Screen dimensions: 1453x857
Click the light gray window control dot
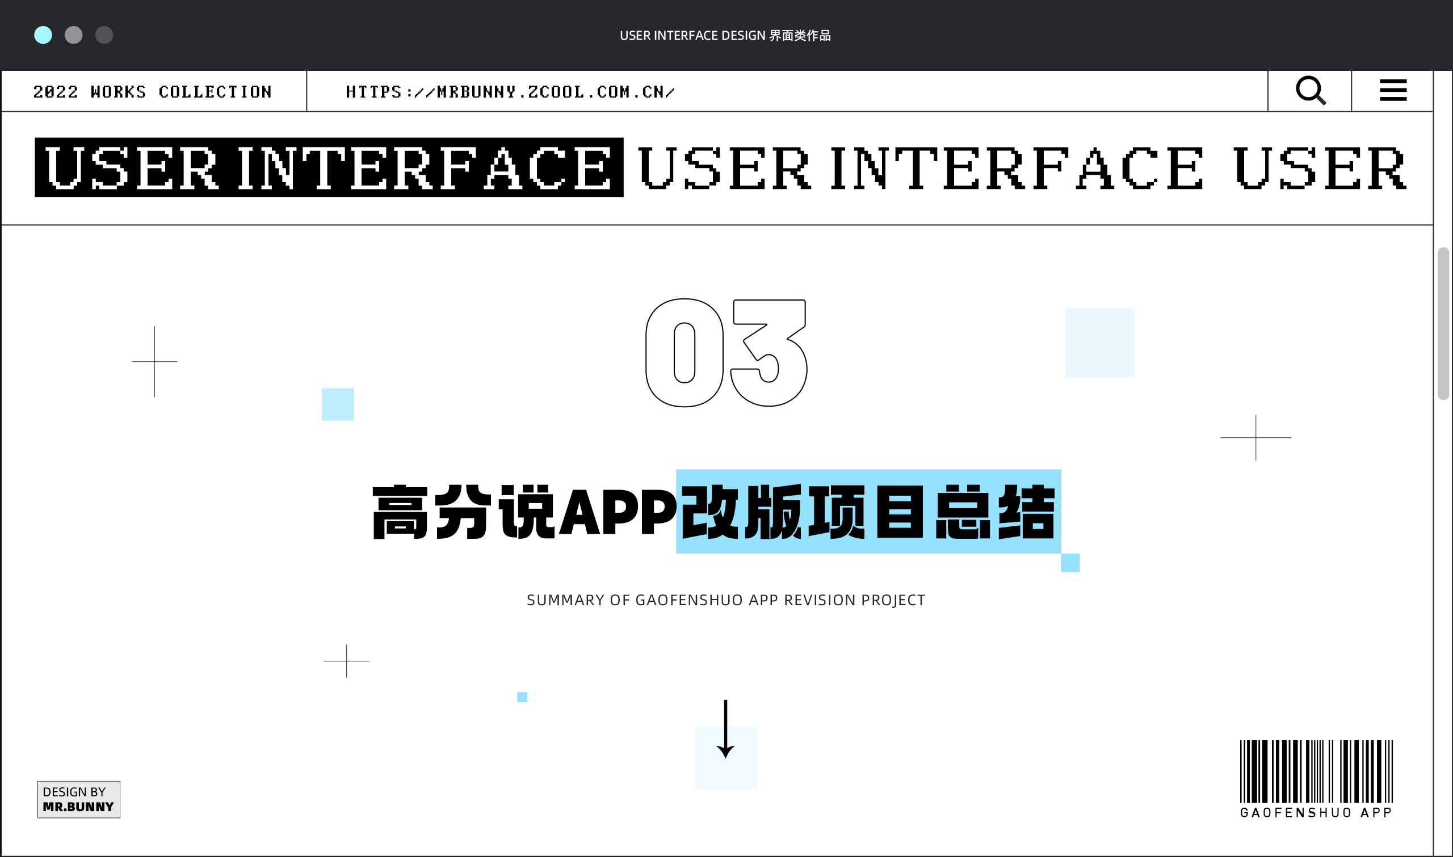point(73,35)
